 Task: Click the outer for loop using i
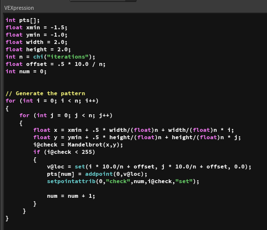(x=52, y=101)
